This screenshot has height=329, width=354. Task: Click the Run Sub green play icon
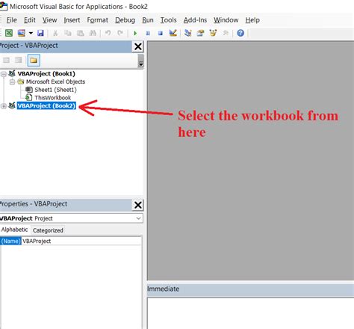(135, 33)
